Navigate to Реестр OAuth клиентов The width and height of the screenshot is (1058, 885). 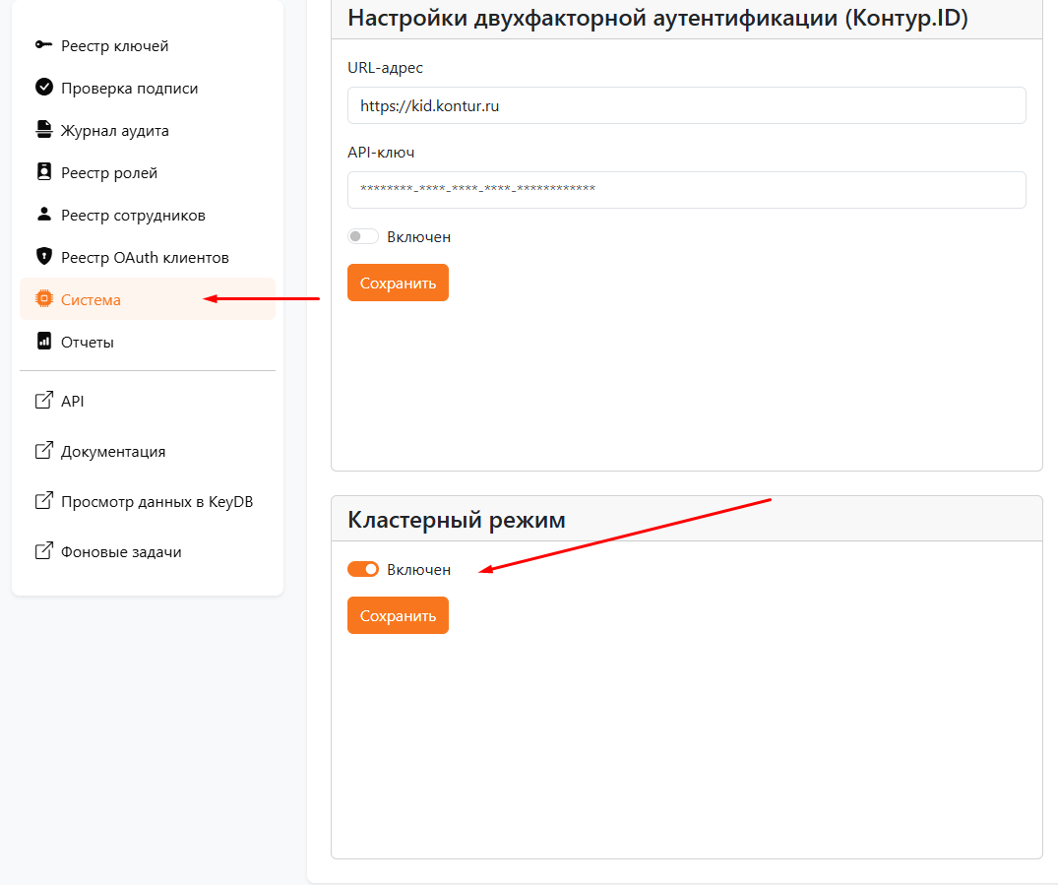(x=147, y=257)
